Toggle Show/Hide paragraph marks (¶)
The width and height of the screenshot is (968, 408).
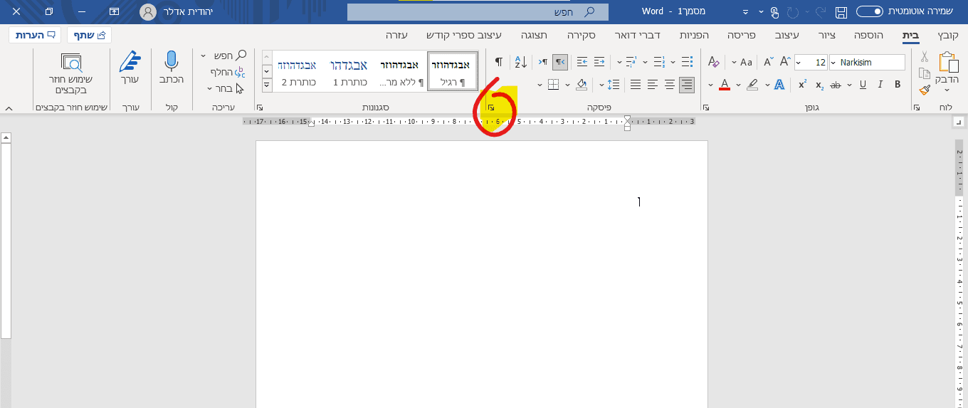tap(498, 62)
